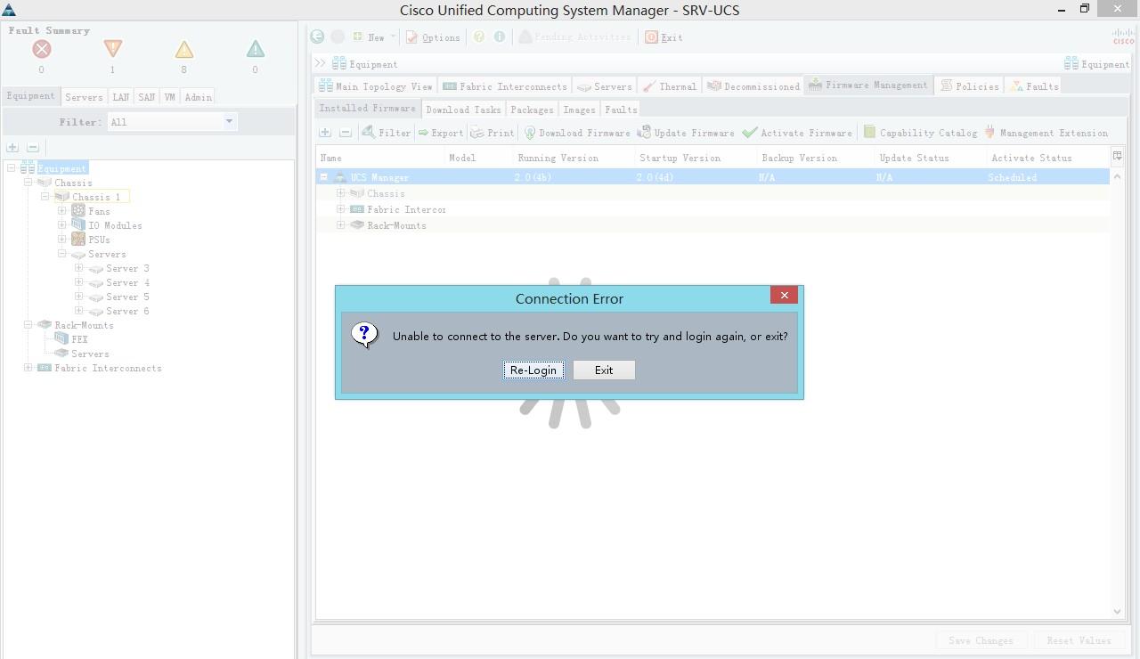Image resolution: width=1140 pixels, height=659 pixels.
Task: Click the PSUs icon in tree
Action: pos(78,240)
